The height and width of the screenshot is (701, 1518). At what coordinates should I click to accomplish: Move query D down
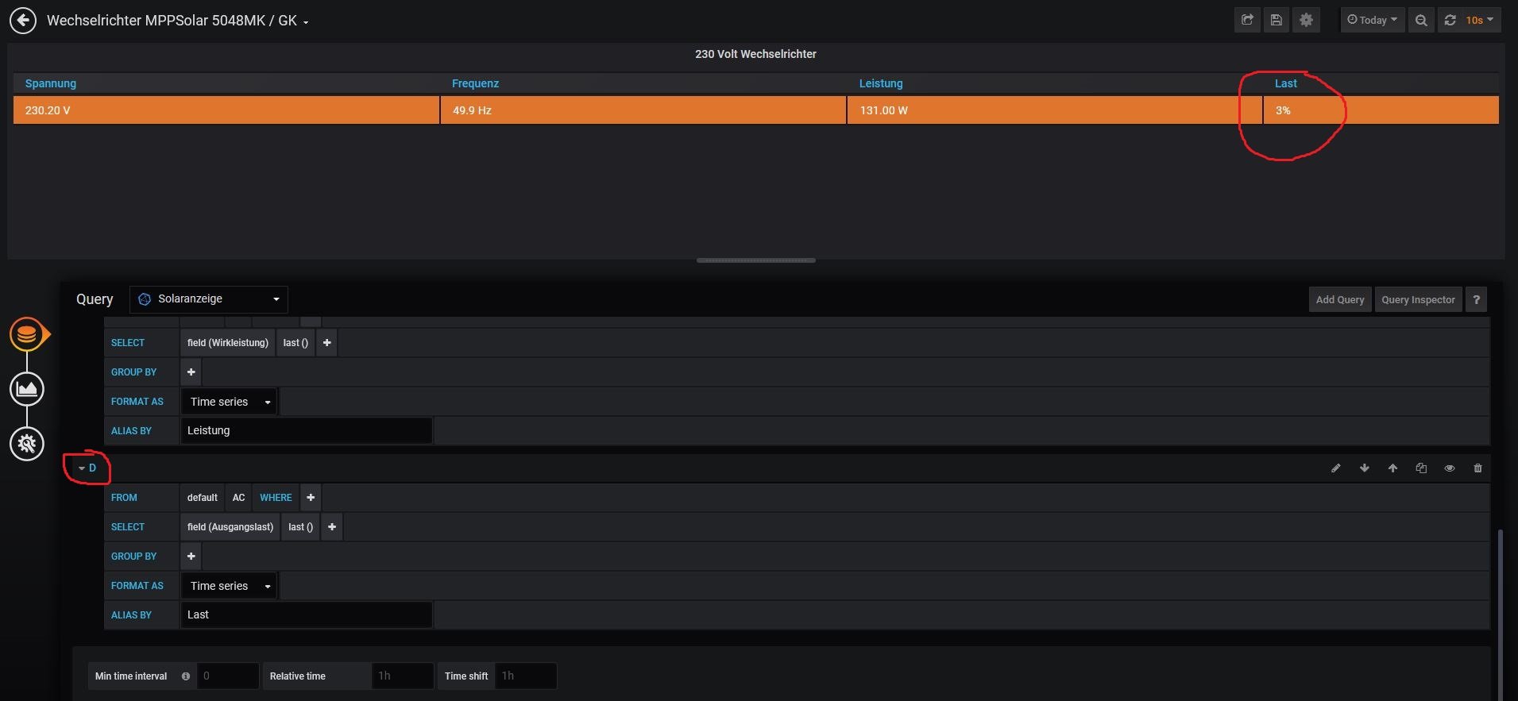coord(1364,468)
